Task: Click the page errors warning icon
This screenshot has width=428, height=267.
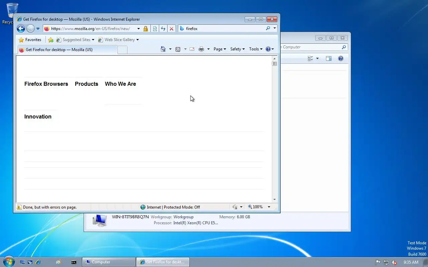Action: (x=19, y=207)
